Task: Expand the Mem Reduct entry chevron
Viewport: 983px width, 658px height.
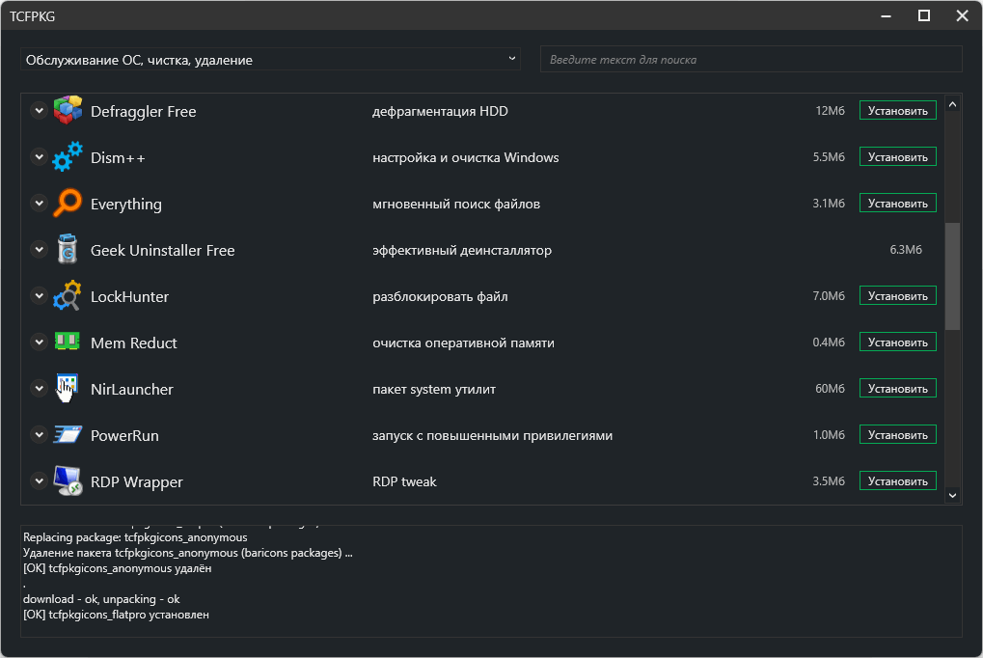Action: 39,343
